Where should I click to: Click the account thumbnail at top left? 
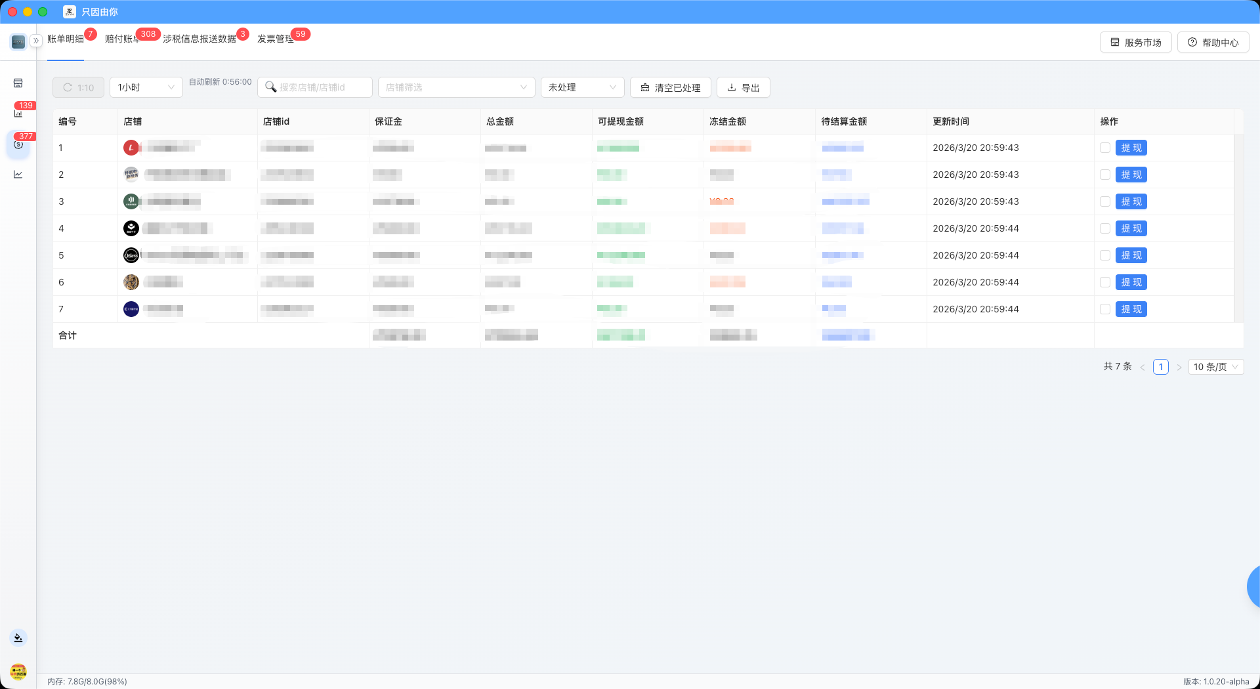click(x=18, y=42)
